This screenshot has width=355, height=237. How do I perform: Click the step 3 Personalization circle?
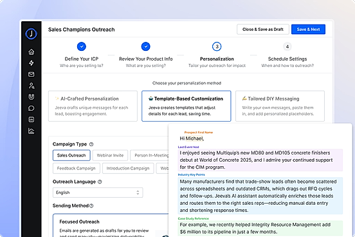click(x=217, y=46)
